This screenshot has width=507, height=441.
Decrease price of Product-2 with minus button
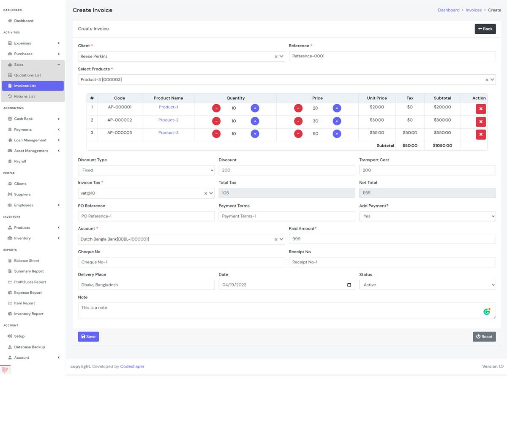(298, 121)
